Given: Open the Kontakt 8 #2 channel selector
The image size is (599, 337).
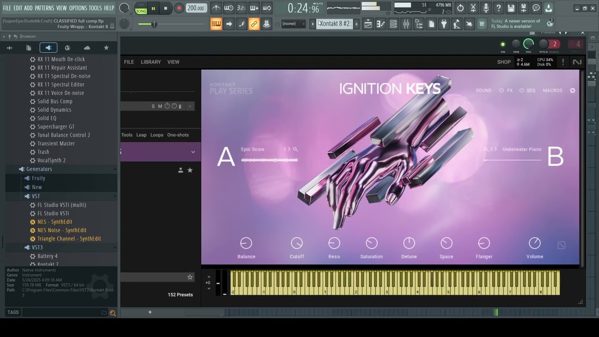Looking at the screenshot, I should coord(335,24).
